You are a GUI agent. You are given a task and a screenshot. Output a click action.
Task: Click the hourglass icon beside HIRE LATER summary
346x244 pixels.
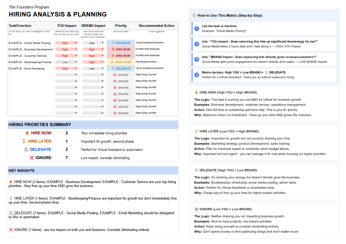pyautogui.click(x=24, y=141)
